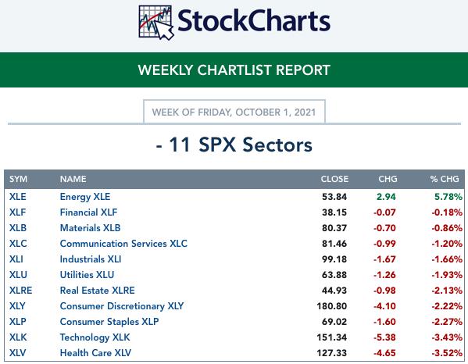Click the % CHG column header
Screen dimensions: 468x364
pyautogui.click(x=445, y=179)
